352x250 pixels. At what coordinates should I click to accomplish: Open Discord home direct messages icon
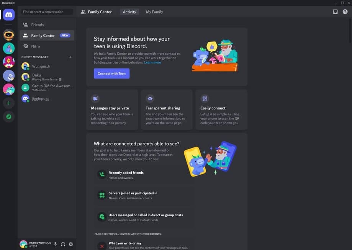(x=9, y=15)
